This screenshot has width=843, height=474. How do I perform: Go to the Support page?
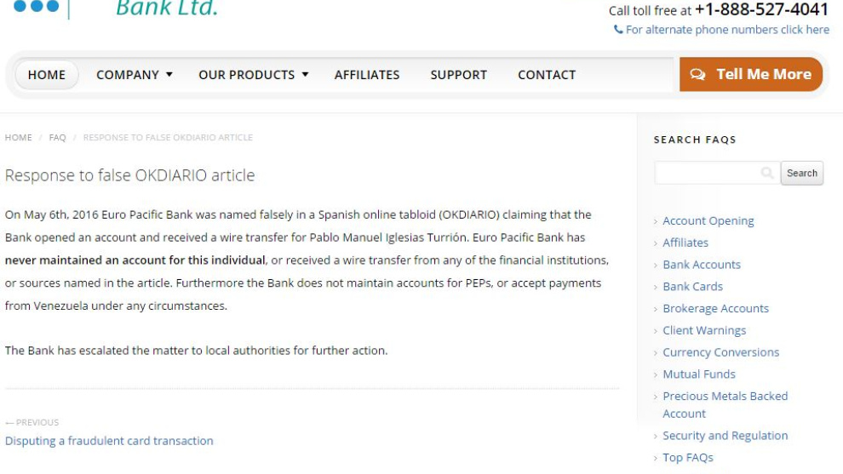(x=459, y=75)
